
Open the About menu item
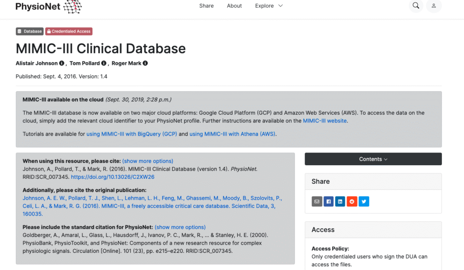234,6
